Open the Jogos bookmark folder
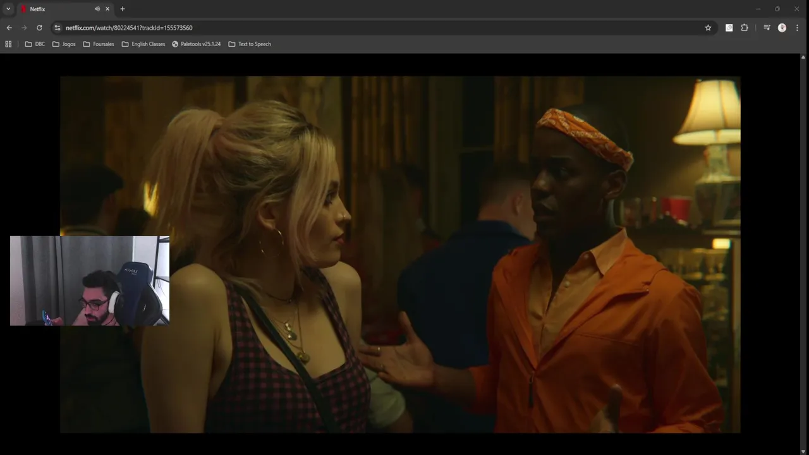Screen dimensions: 809x455 64,44
